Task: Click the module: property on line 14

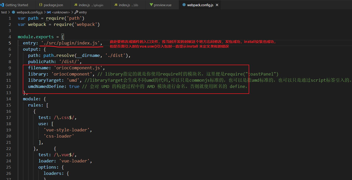Action: point(32,99)
